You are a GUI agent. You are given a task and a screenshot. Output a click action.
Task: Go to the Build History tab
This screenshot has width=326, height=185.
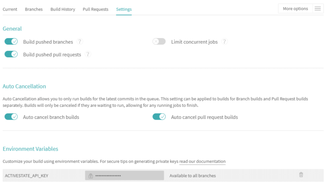point(62,9)
